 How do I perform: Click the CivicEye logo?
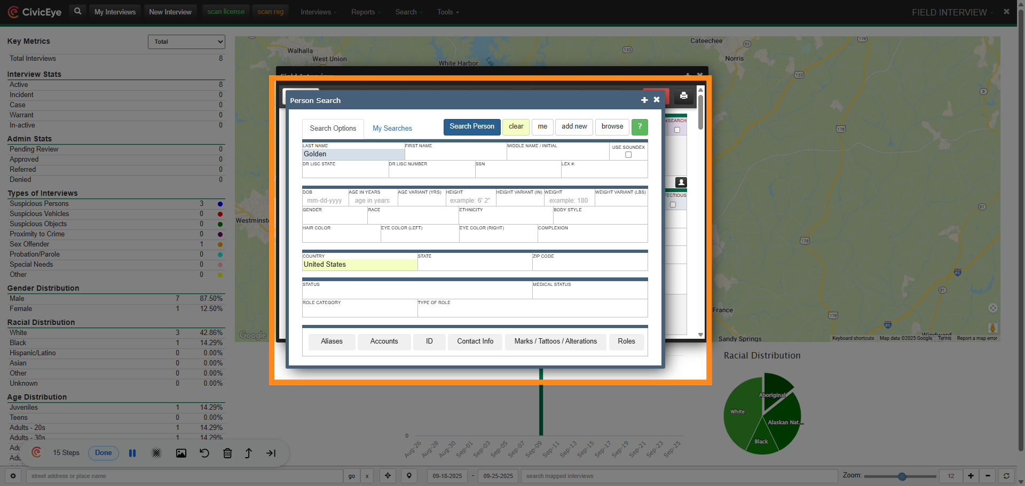coord(35,12)
